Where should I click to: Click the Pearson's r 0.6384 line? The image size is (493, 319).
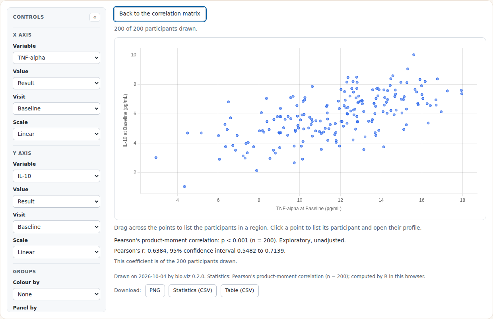pyautogui.click(x=200, y=251)
